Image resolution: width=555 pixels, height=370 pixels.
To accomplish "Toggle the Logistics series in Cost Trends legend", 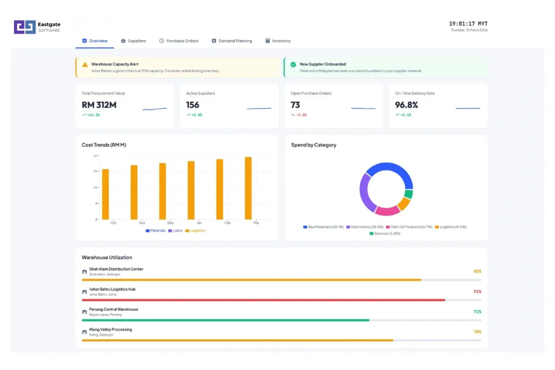I will [x=195, y=231].
